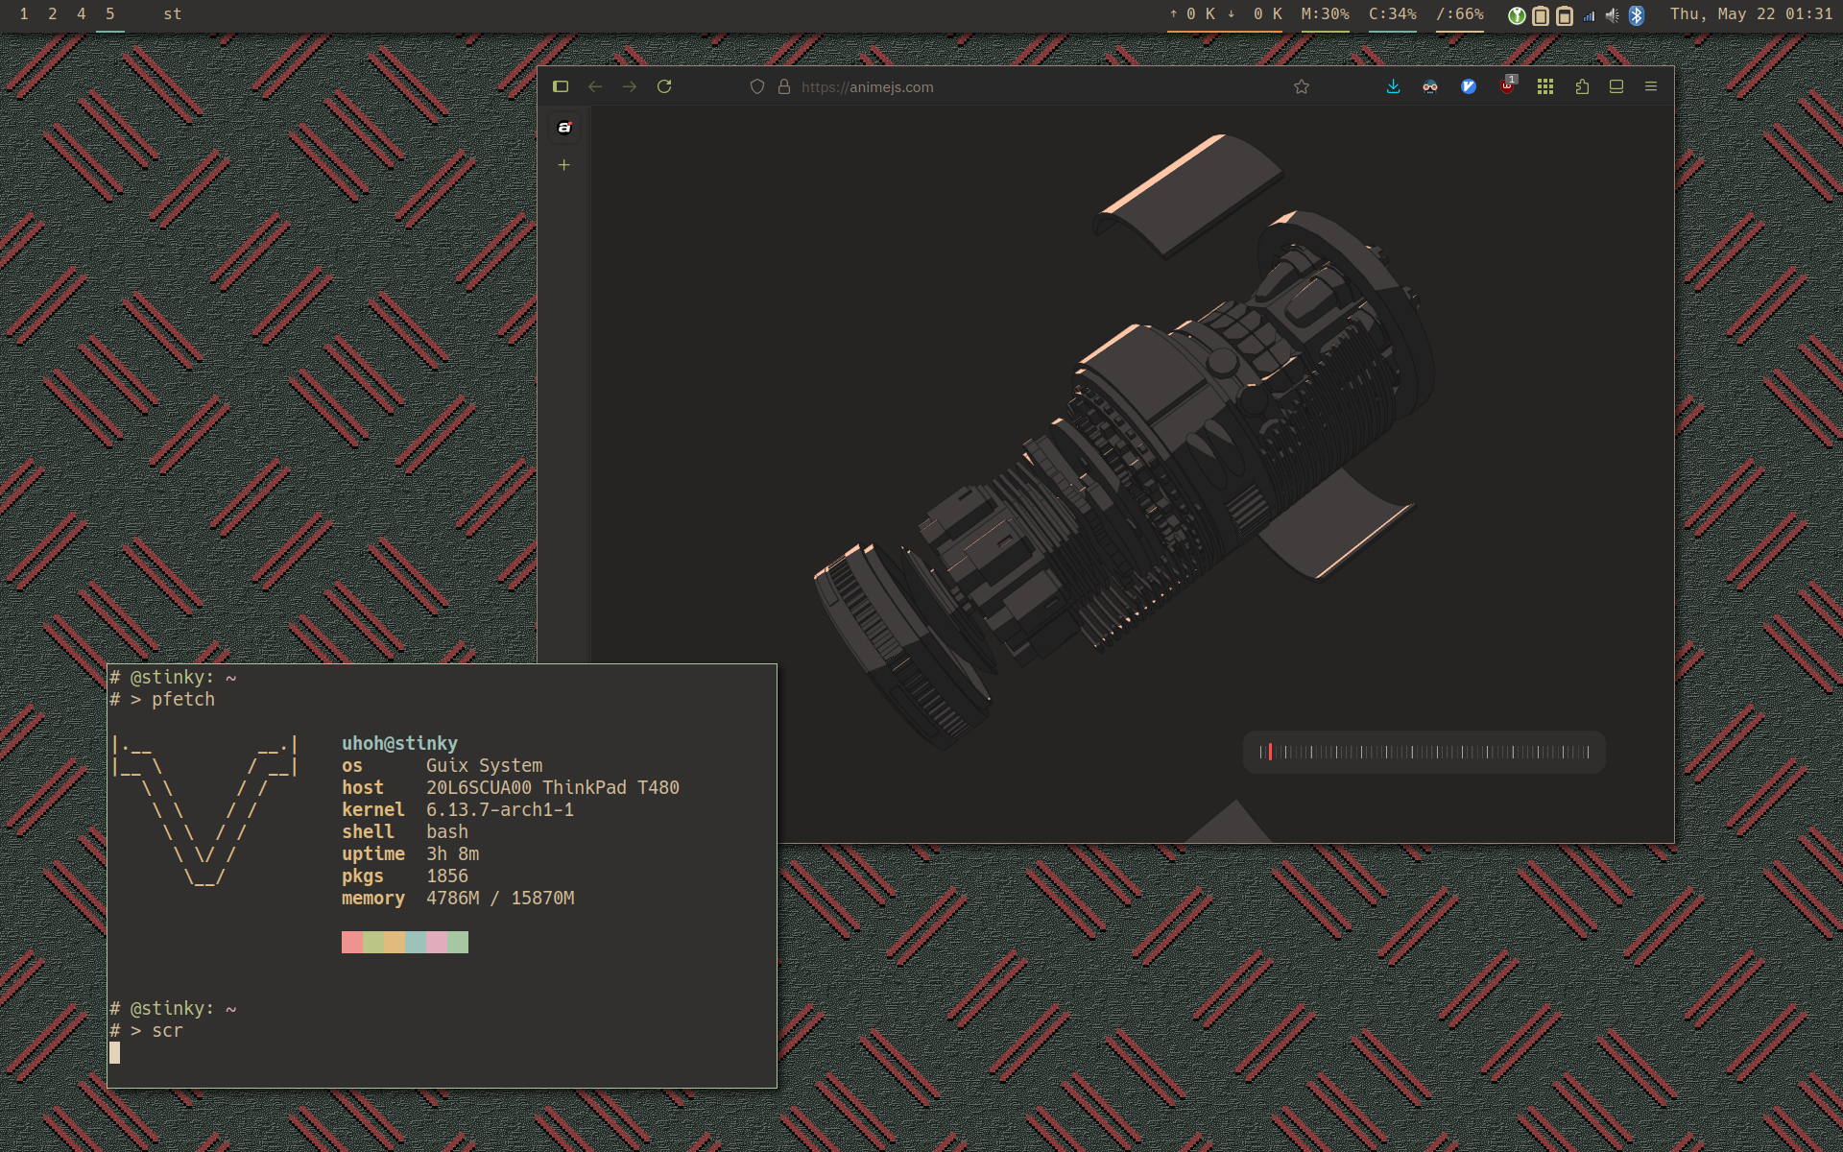Open network signal tray icon

pos(1590,15)
